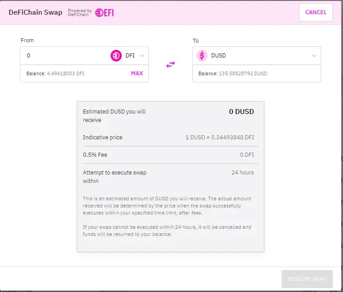Click the DFI token name in From field
This screenshot has height=292, width=343.
[x=130, y=56]
